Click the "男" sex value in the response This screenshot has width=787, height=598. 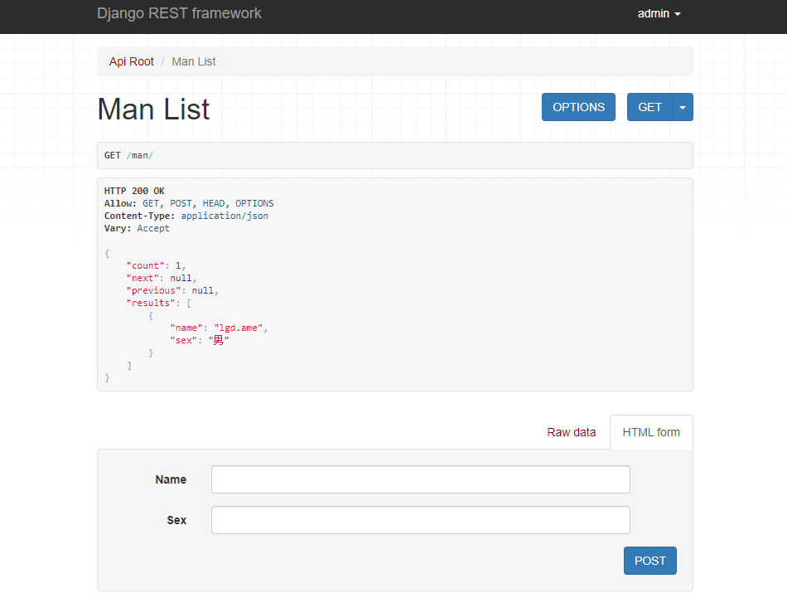(219, 340)
